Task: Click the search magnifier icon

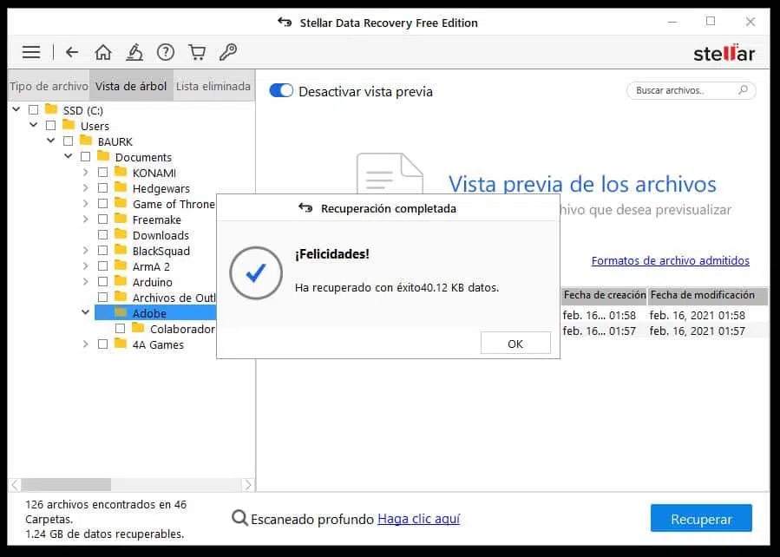Action: click(x=744, y=90)
